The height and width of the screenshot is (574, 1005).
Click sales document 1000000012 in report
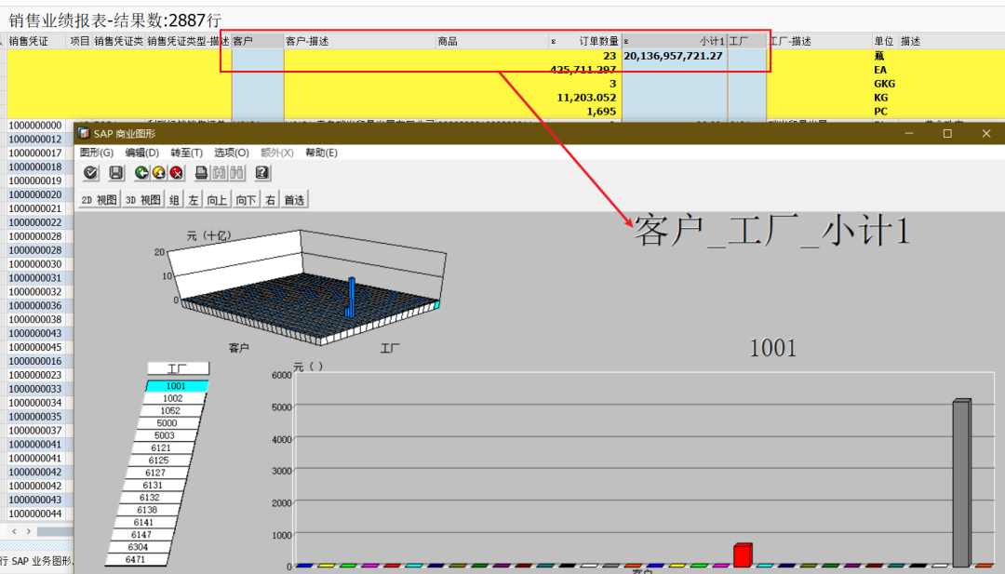click(35, 139)
